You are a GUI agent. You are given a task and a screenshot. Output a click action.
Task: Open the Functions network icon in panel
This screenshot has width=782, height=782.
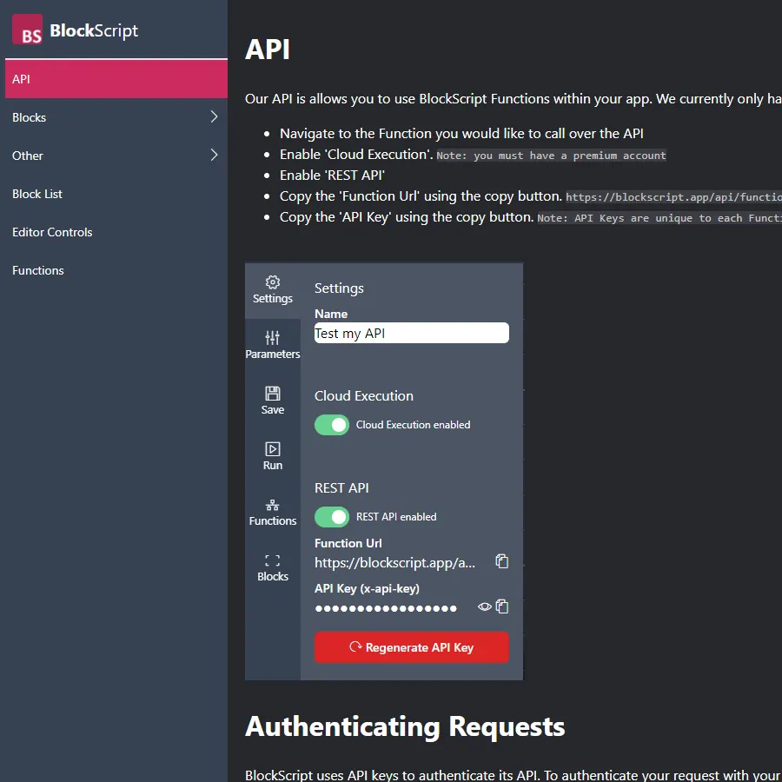(x=272, y=505)
